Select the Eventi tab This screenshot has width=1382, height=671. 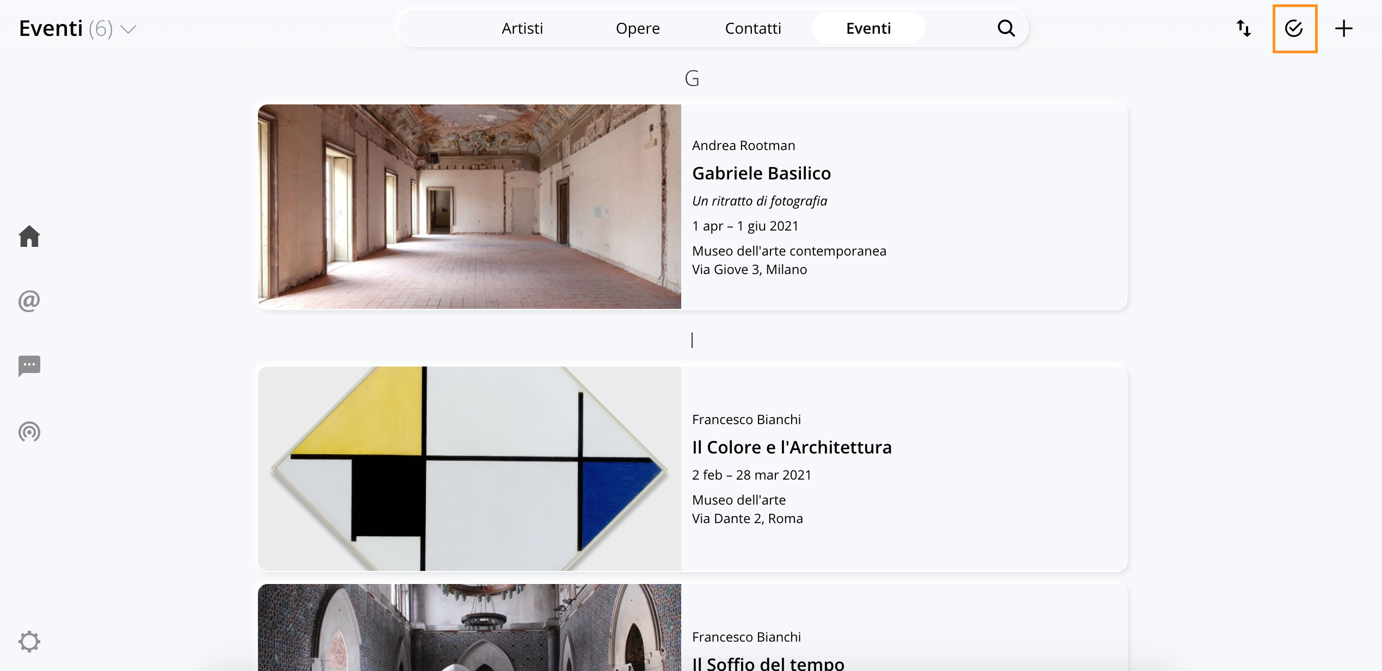868,28
